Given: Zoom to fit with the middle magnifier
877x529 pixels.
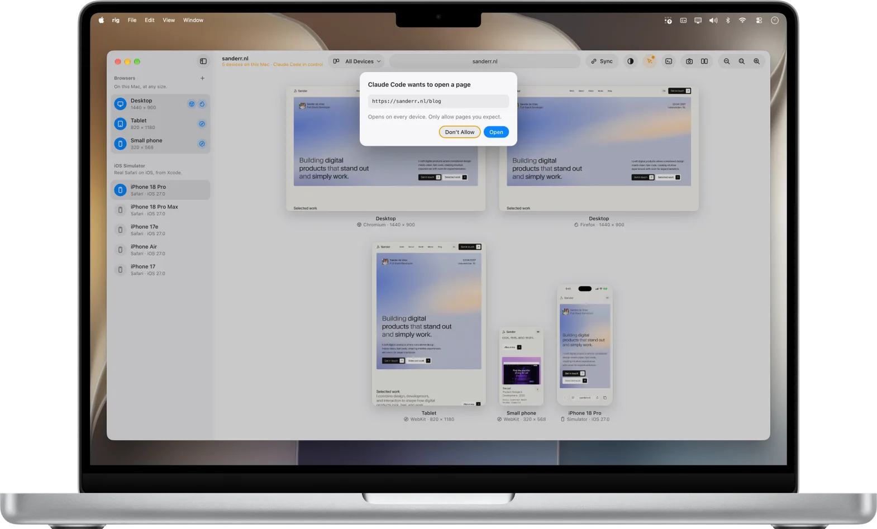Looking at the screenshot, I should point(742,61).
